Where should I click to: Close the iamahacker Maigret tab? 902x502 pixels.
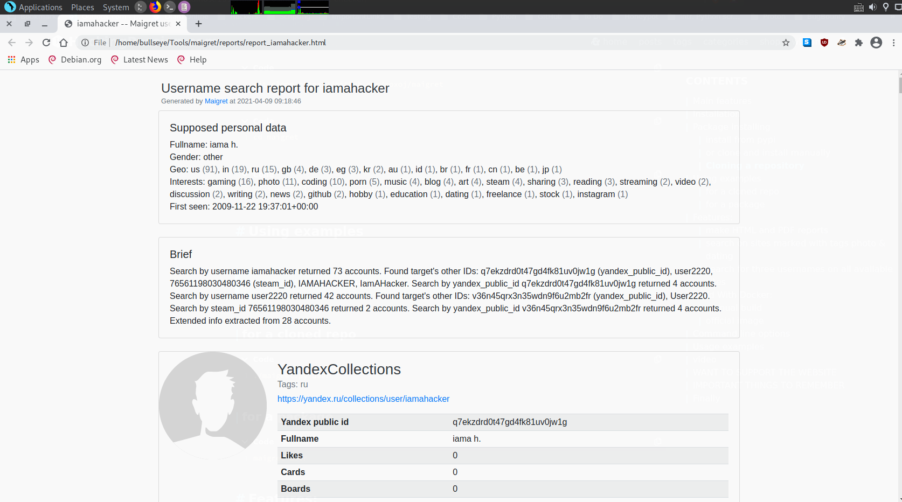pos(178,24)
